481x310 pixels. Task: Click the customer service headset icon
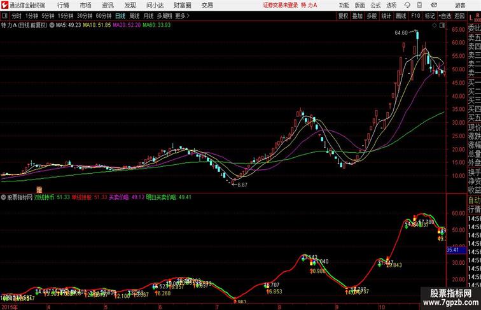[407, 5]
